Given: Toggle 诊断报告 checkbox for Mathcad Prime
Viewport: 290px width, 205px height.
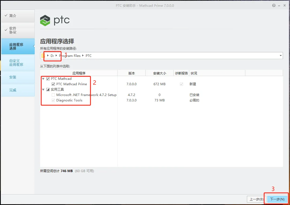Looking at the screenshot, I should pyautogui.click(x=181, y=84).
